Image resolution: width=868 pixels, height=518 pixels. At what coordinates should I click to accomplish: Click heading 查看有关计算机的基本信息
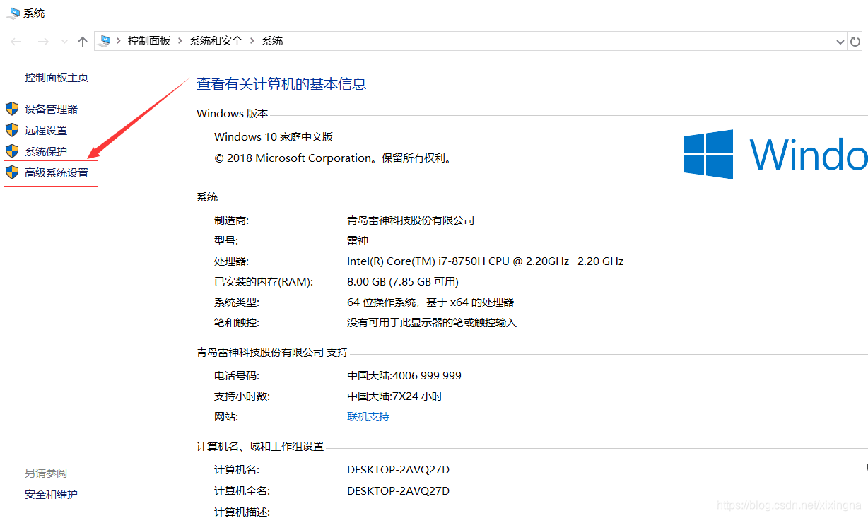[x=281, y=84]
